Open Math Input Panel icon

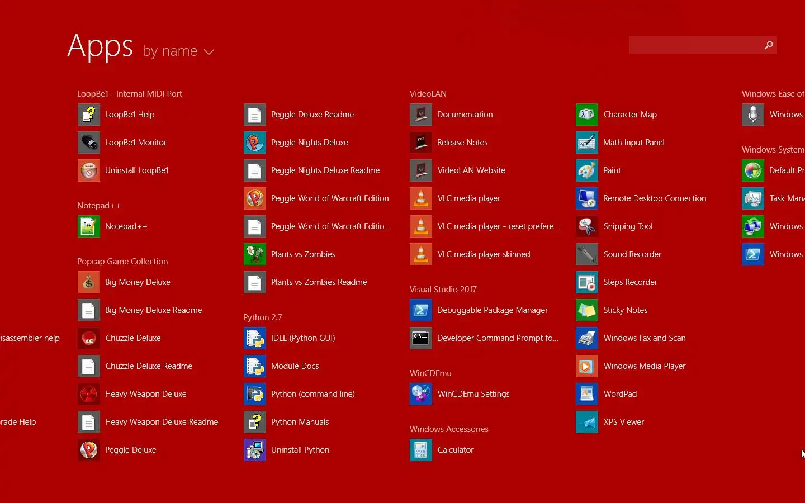(586, 143)
